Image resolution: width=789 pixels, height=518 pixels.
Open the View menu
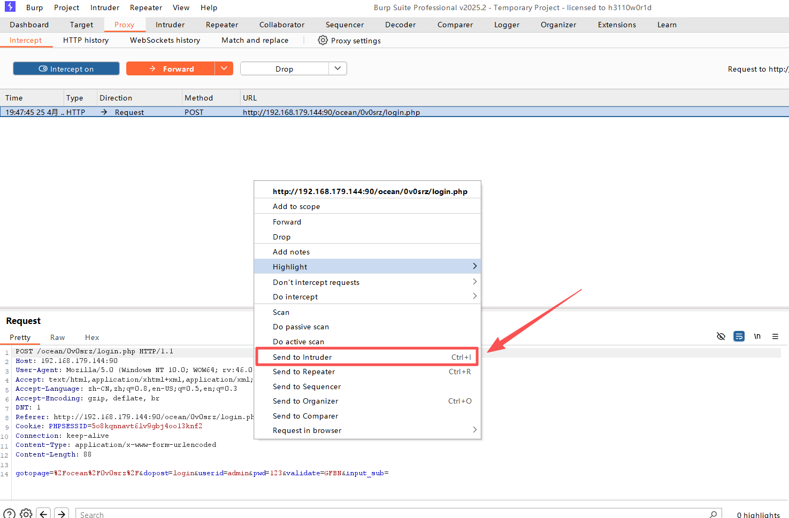pos(181,7)
